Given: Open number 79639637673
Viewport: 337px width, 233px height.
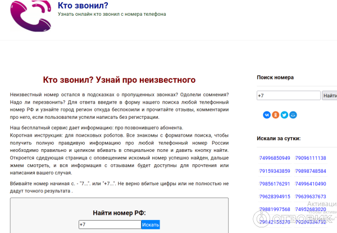Looking at the screenshot, I should [311, 197].
